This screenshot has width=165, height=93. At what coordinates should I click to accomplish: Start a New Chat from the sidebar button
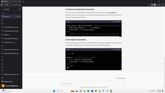[9, 9]
